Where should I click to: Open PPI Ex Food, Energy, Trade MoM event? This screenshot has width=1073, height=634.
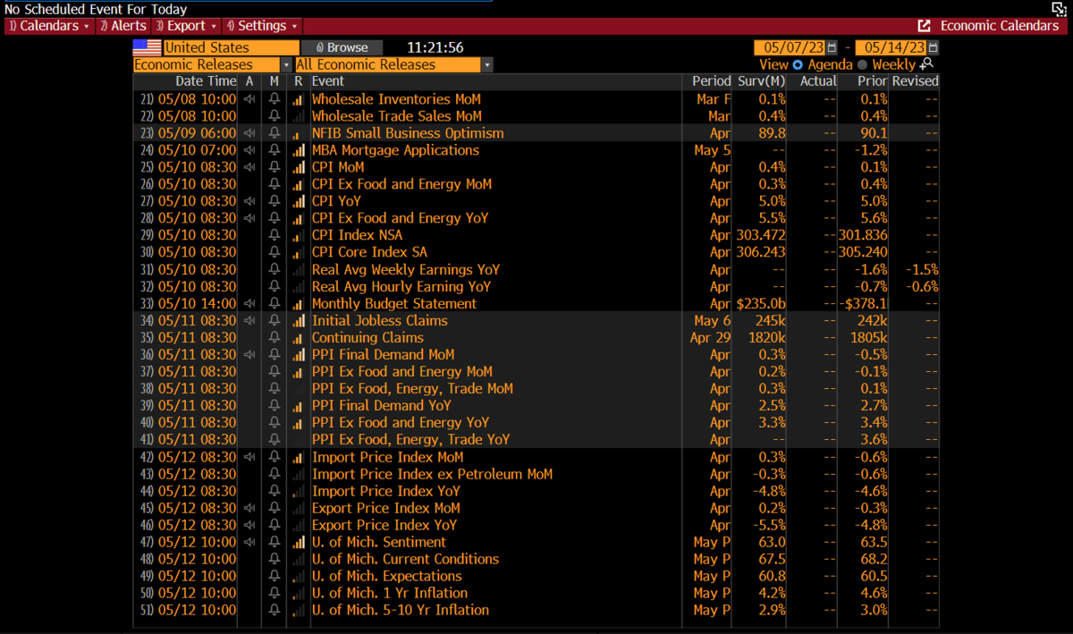tap(412, 388)
